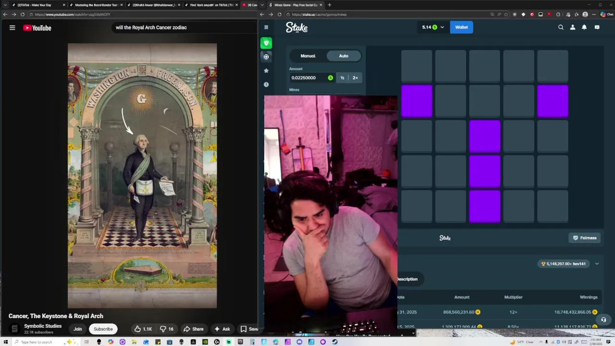Click the Stake logo in header

pyautogui.click(x=296, y=27)
